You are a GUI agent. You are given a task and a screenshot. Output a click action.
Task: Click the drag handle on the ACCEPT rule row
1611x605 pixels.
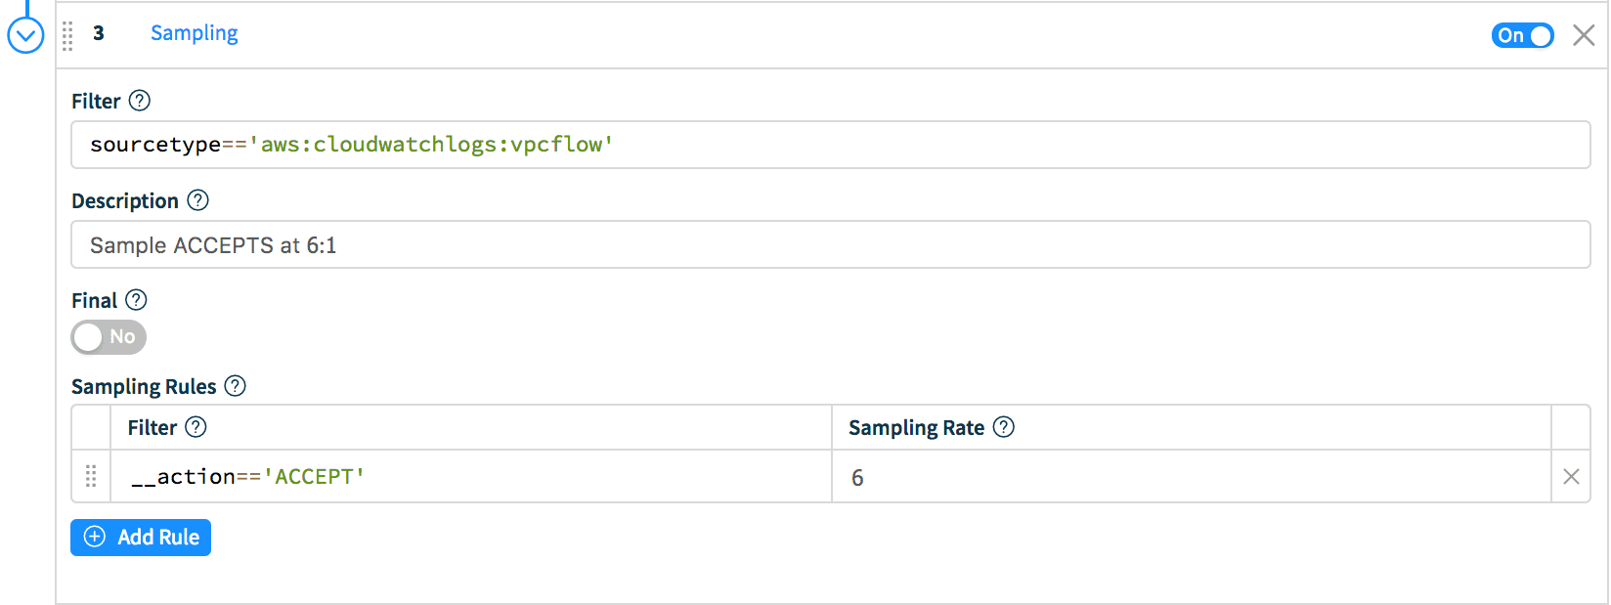coord(91,477)
